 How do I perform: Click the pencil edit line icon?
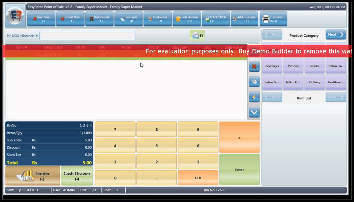click(x=254, y=97)
